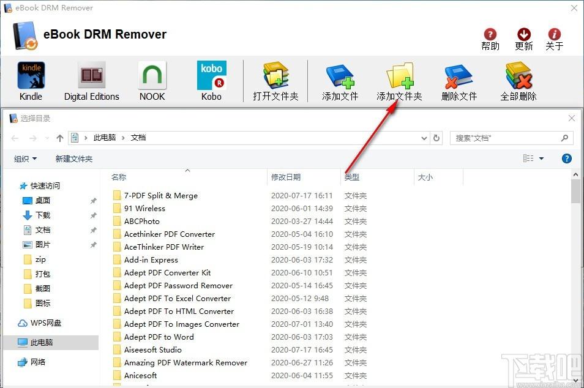584x388 pixels.
Task: Open the view options dropdown arrow
Action: (542, 159)
